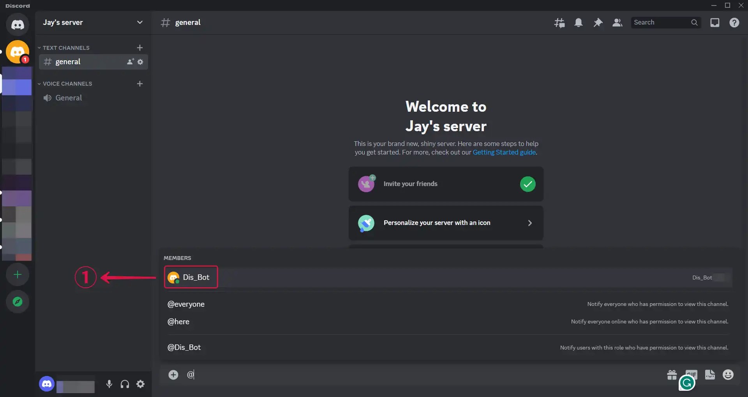
Task: Click the chevron on Personalize server card
Action: pos(530,223)
